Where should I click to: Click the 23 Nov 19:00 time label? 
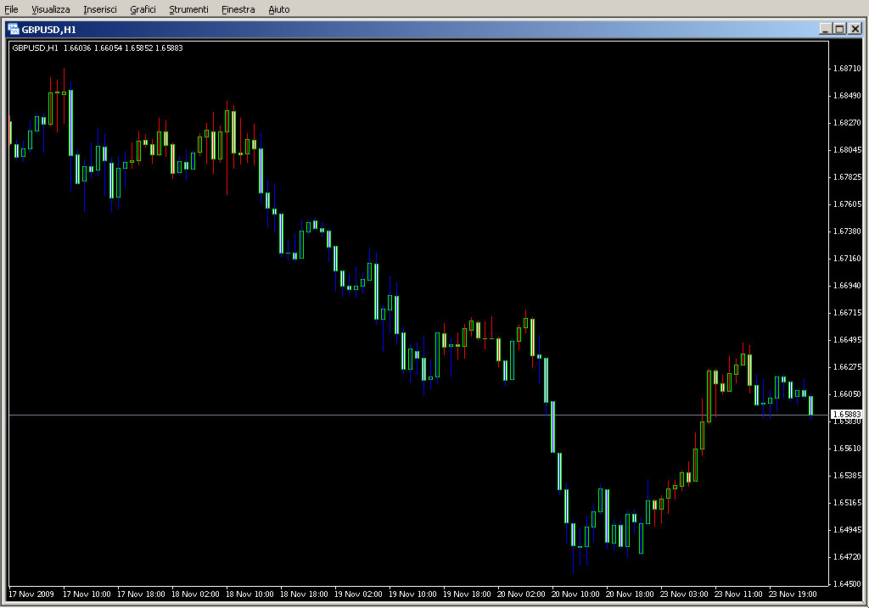[x=794, y=594]
